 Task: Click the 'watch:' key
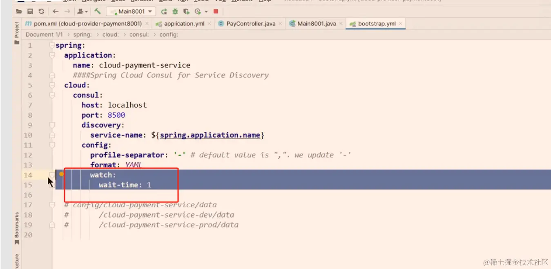pos(103,175)
